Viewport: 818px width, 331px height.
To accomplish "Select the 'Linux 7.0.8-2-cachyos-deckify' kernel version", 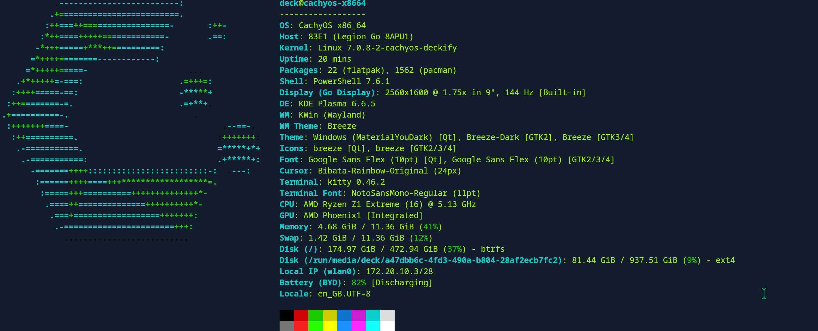I will click(x=387, y=48).
